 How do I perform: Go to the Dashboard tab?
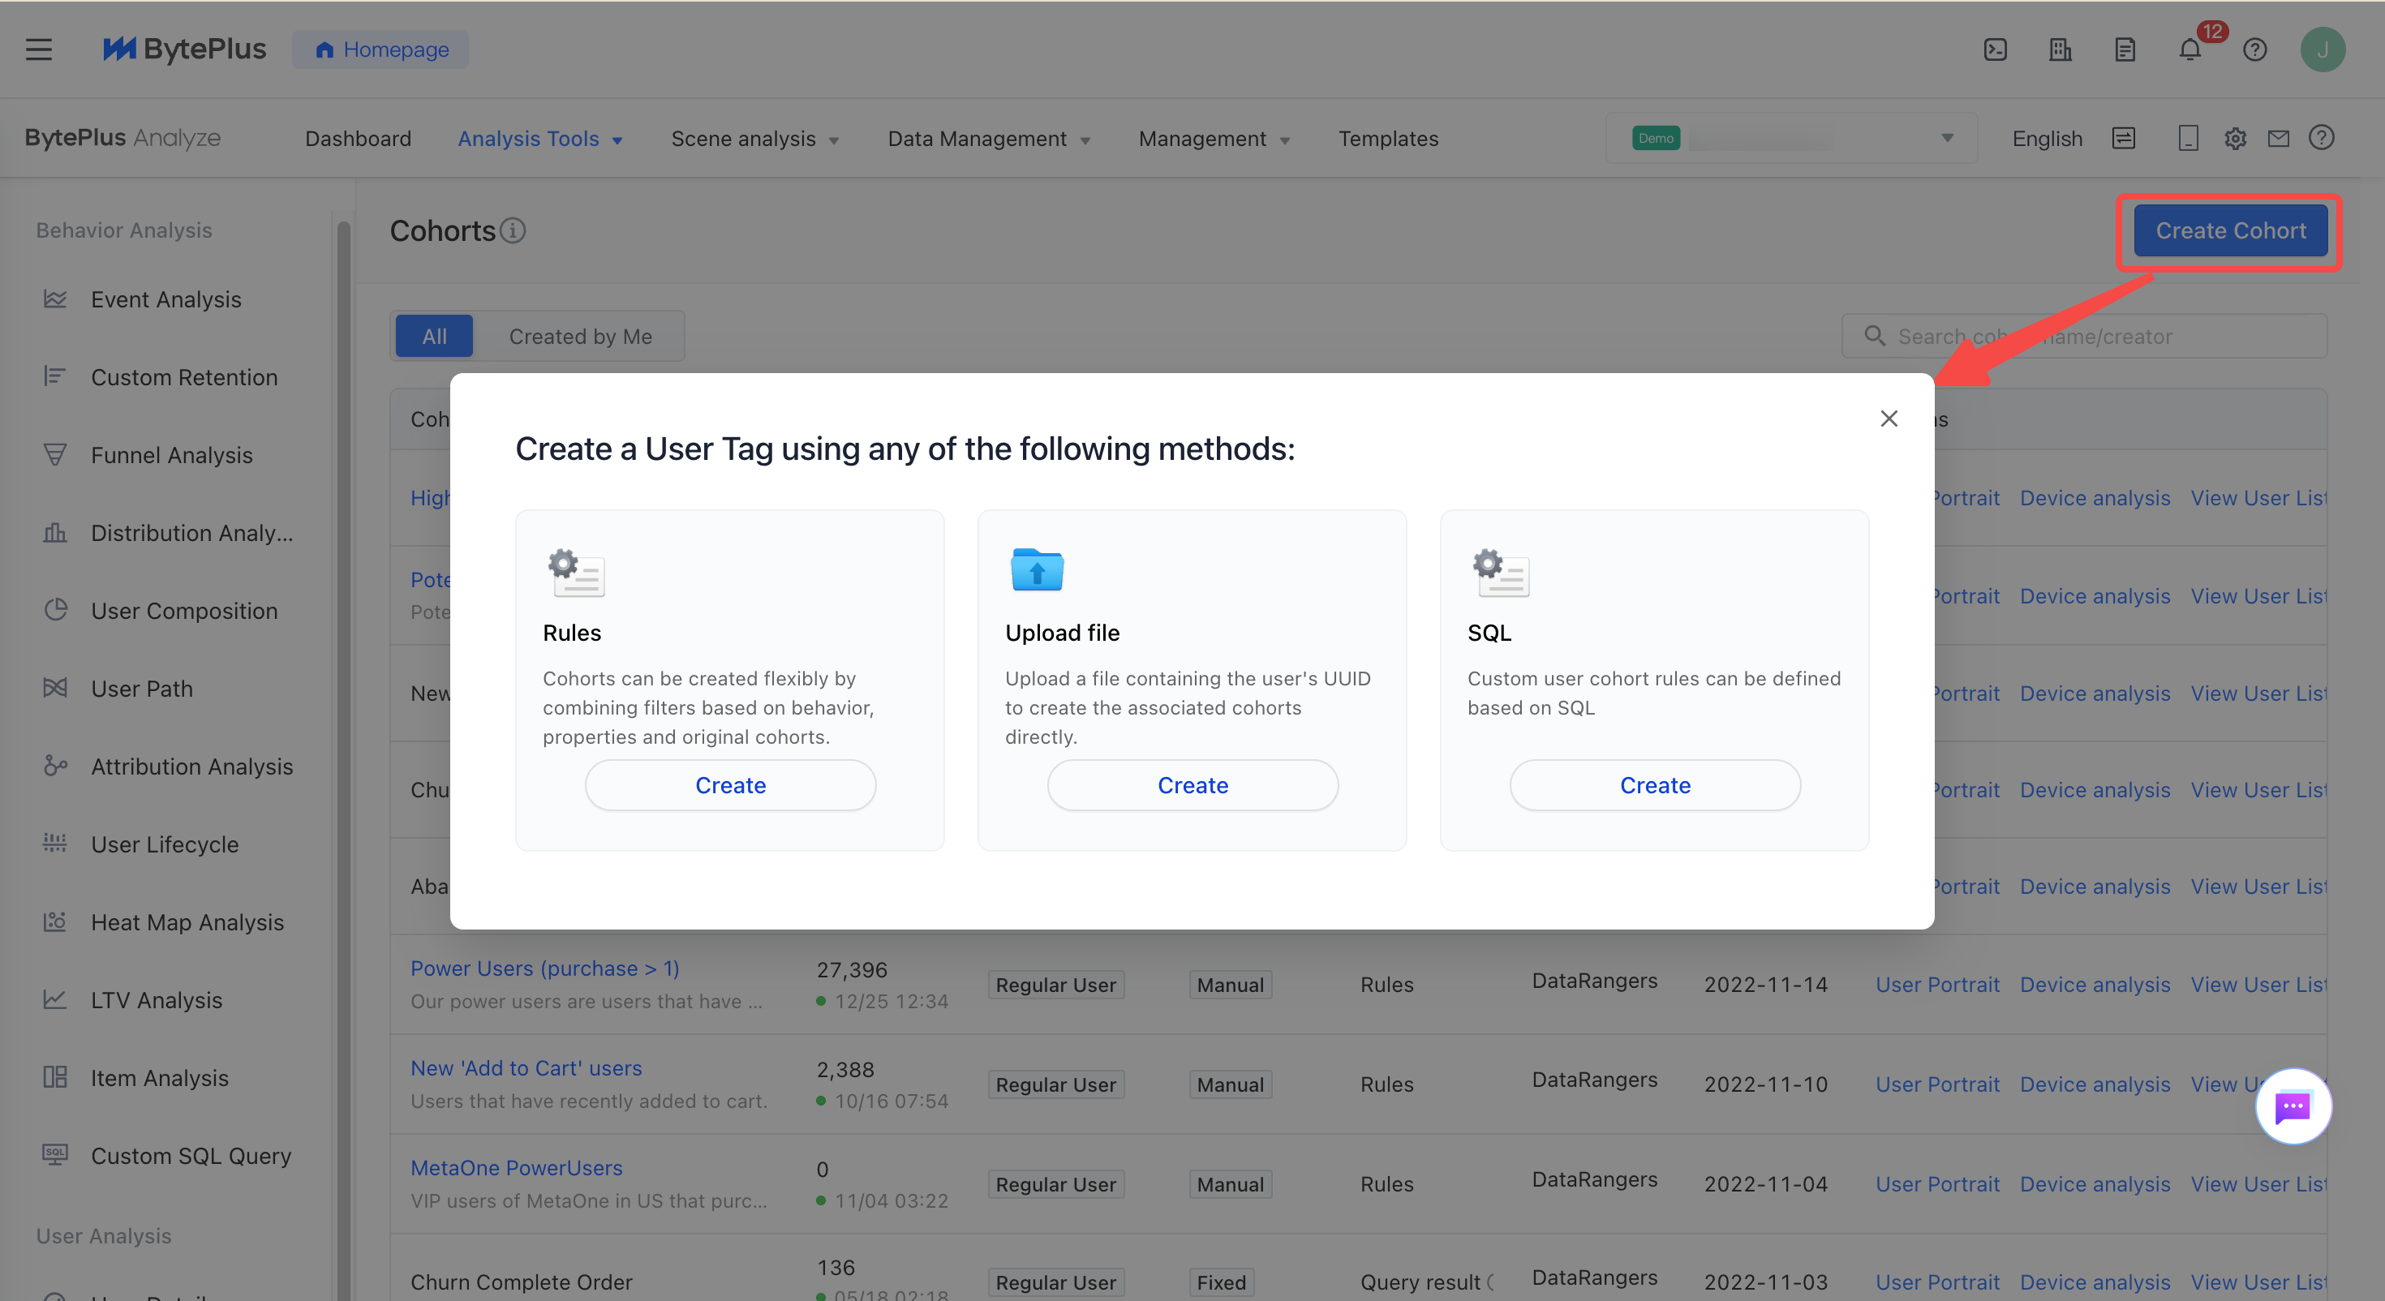358,139
